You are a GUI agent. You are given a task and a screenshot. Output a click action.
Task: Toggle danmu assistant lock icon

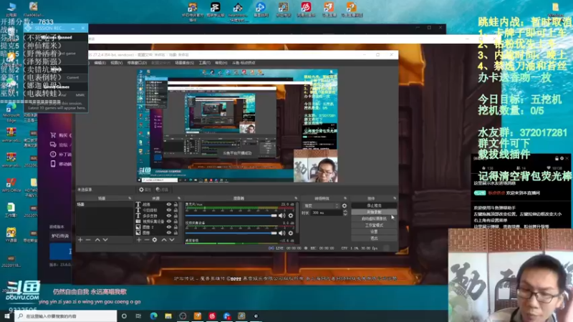coord(557,158)
